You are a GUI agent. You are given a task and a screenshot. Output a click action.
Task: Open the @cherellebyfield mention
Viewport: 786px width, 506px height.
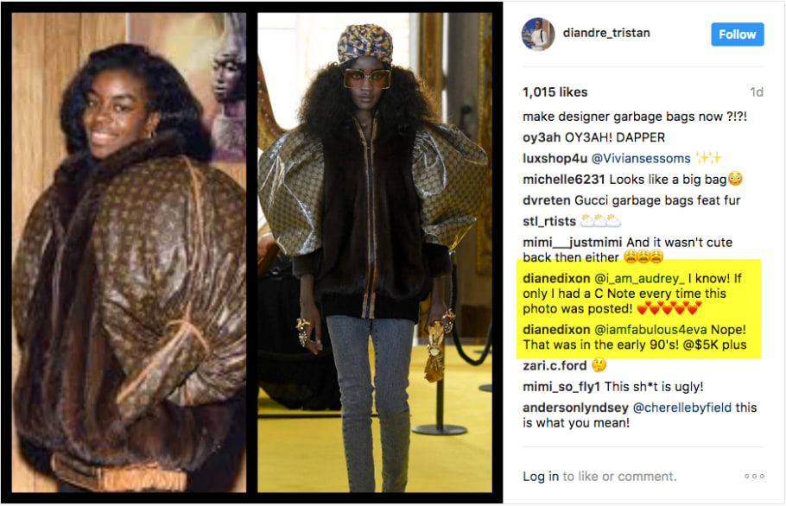[x=681, y=408]
